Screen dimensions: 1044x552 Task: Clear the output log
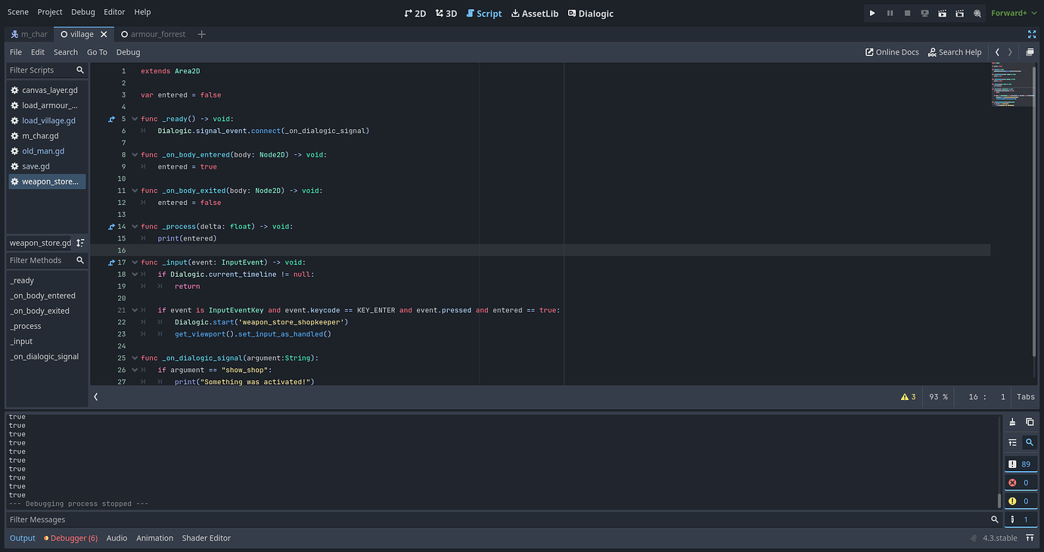1013,422
